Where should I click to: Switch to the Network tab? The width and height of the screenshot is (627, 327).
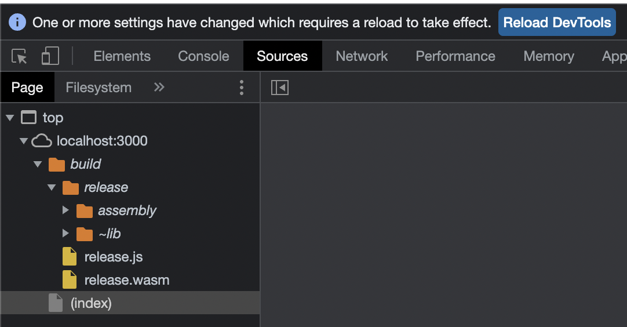point(362,56)
